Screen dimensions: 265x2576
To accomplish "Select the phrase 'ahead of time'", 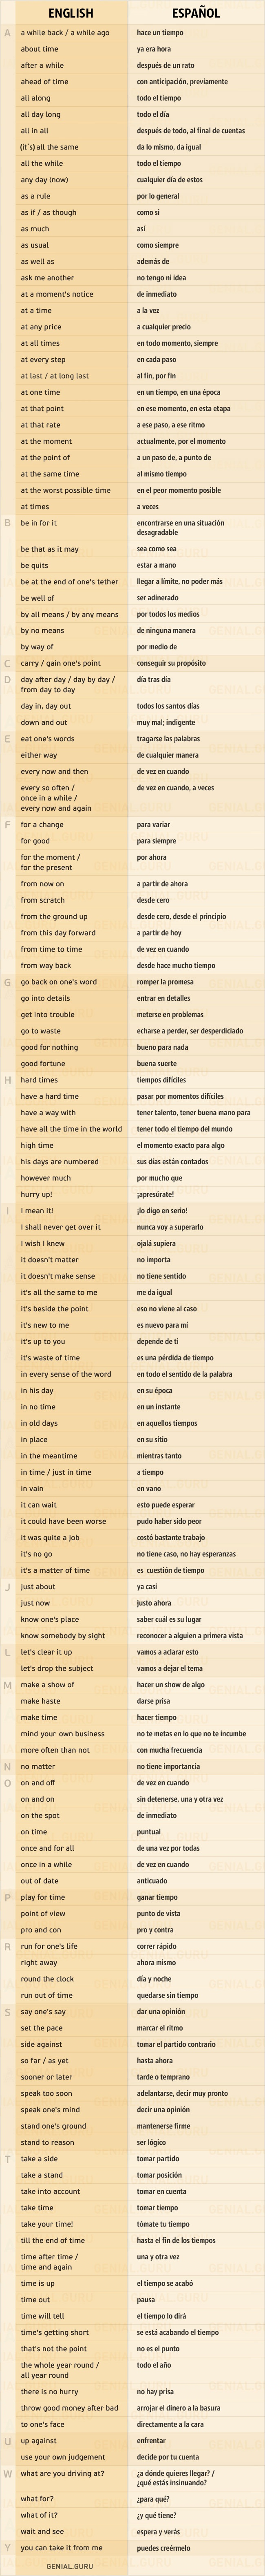I will click(x=45, y=82).
